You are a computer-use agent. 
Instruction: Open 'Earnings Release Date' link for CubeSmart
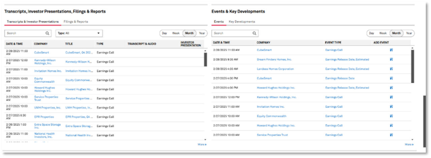click(340, 78)
